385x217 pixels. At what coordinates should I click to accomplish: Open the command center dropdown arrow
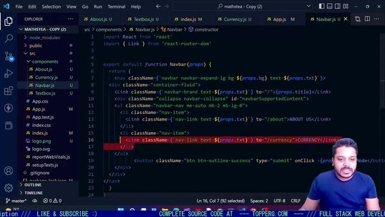click(309, 7)
